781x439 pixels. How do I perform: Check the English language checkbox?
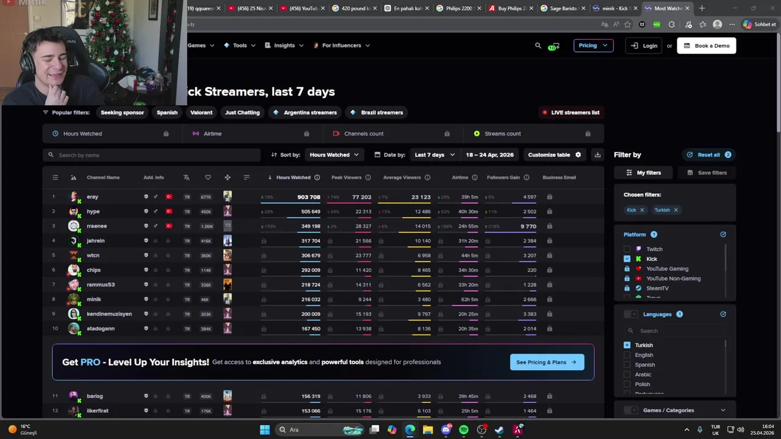[x=627, y=355]
